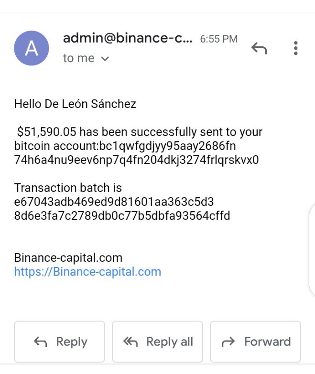Image resolution: width=315 pixels, height=374 pixels.
Task: Click the "Hello De León Sánchez" greeting
Action: tap(75, 104)
